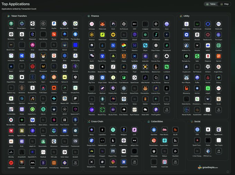Open the Starknet app tile
Screen dimensions: 235x175
[103, 88]
